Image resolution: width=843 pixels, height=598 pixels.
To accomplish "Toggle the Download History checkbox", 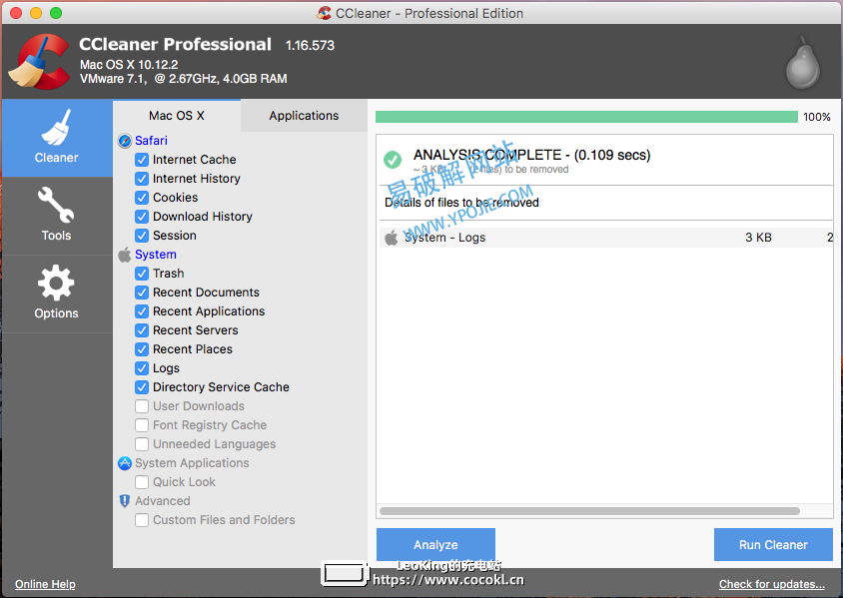I will point(142,217).
